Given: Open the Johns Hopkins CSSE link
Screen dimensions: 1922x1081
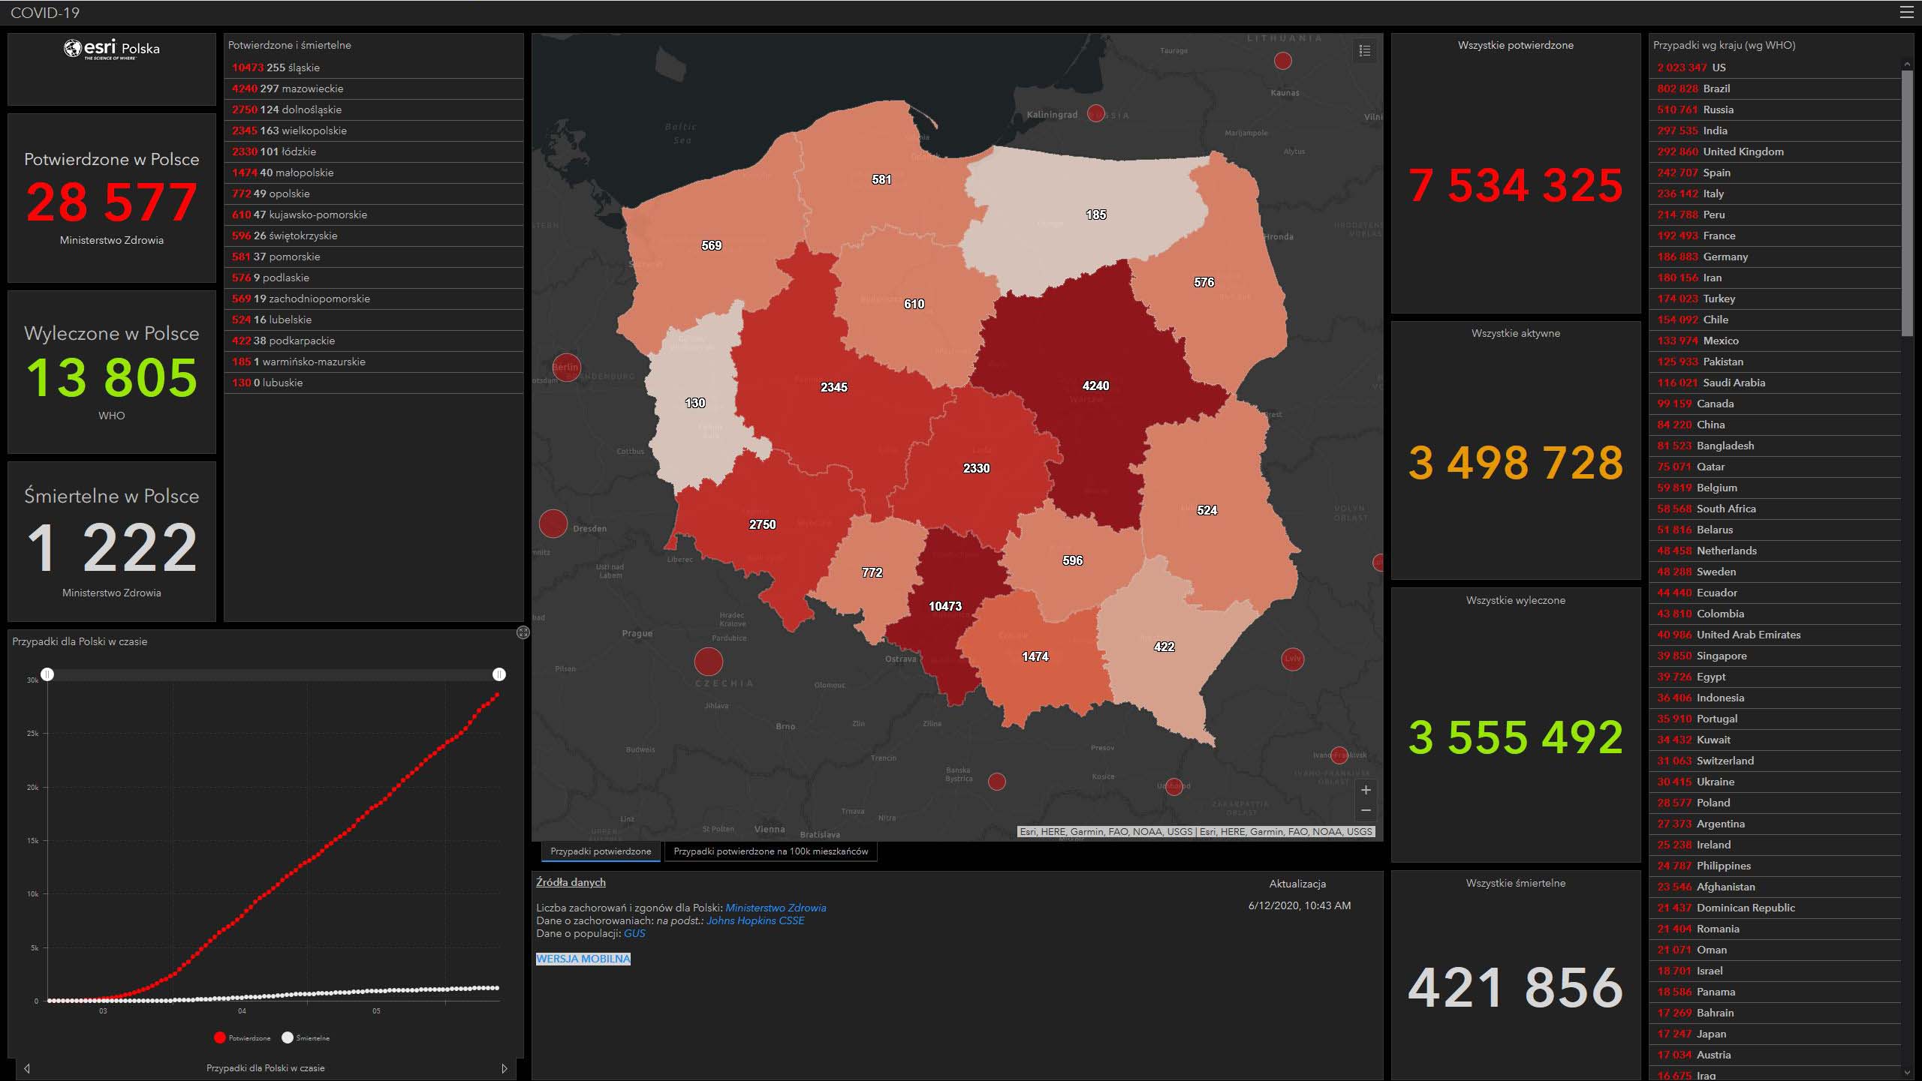Looking at the screenshot, I should [x=755, y=920].
